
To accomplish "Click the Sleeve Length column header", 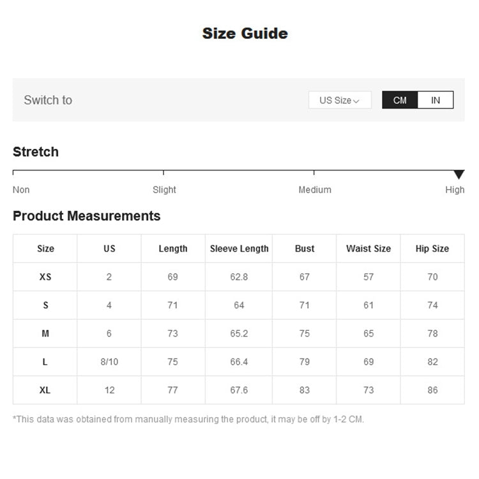I will coord(239,248).
